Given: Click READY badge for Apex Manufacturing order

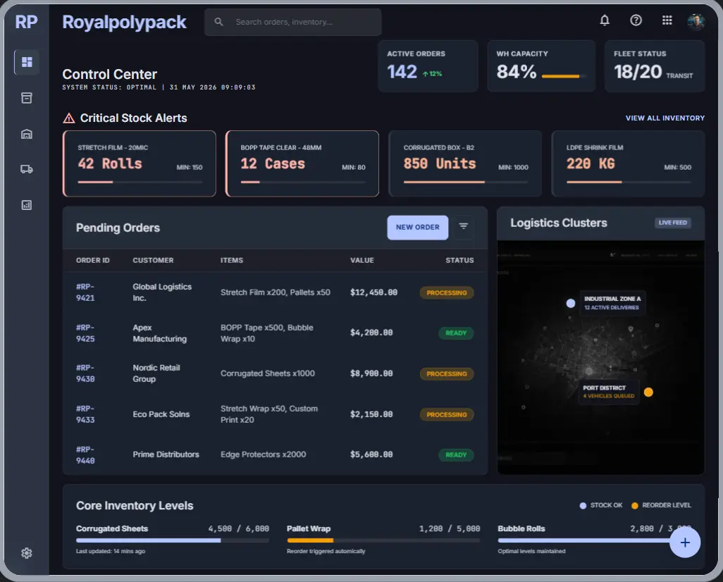Looking at the screenshot, I should [x=455, y=333].
